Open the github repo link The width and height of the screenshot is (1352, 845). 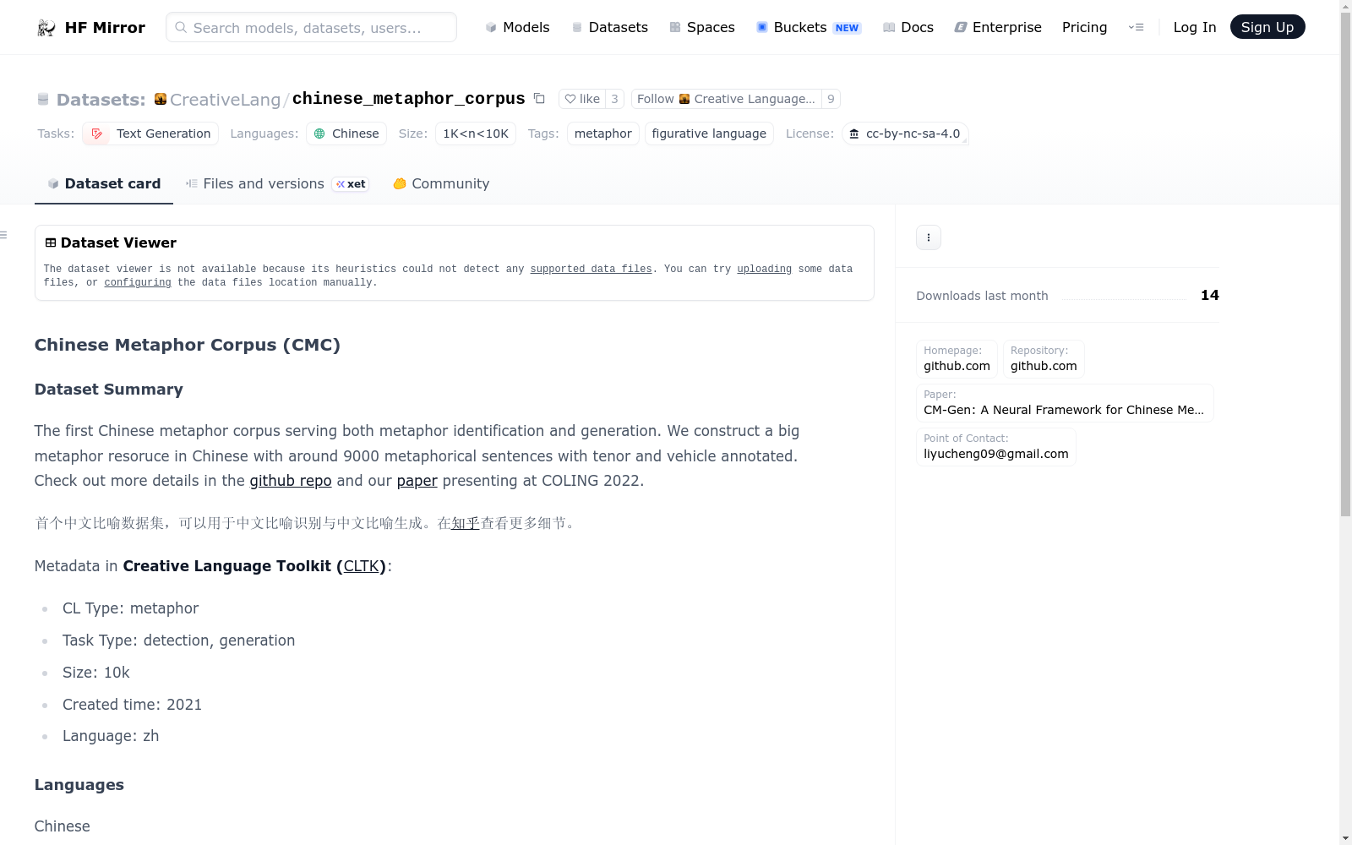[291, 481]
